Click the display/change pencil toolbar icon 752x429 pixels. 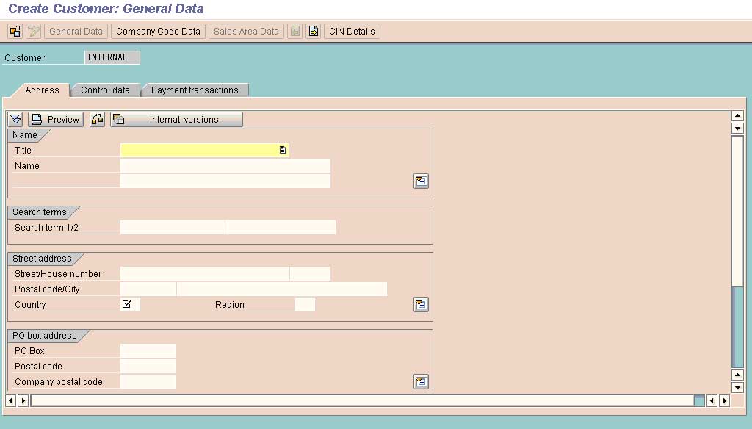[x=33, y=31]
